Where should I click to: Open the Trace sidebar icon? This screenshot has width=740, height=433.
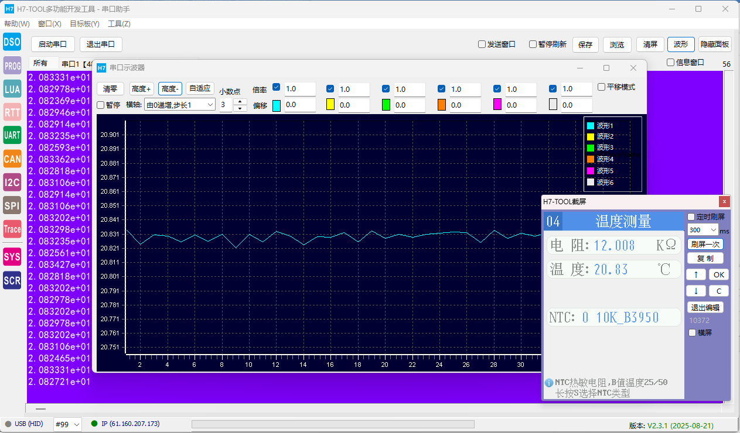12,229
